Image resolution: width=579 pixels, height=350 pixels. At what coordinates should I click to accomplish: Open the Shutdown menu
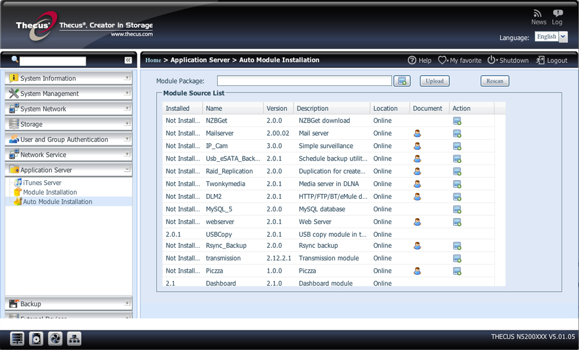[508, 60]
